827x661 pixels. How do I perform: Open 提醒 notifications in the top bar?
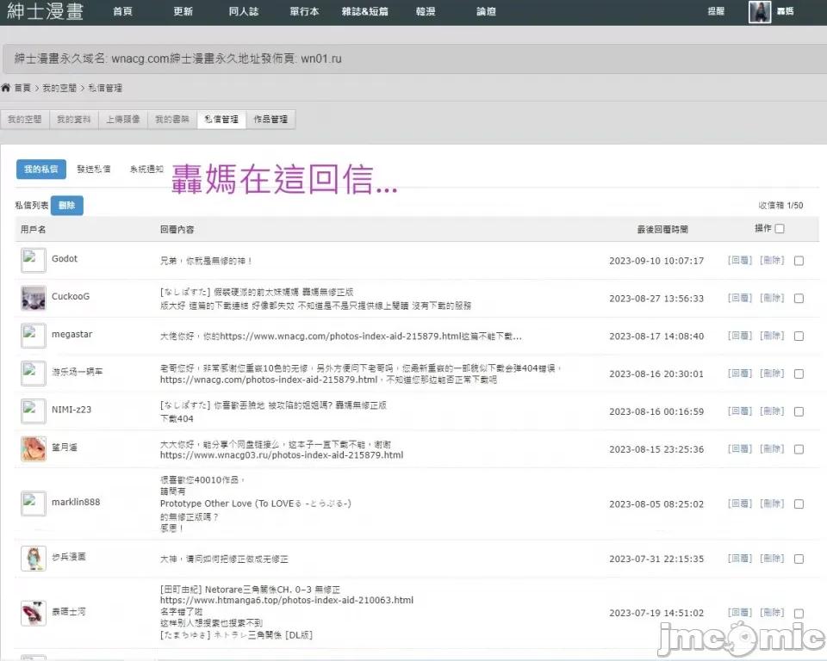tap(716, 11)
